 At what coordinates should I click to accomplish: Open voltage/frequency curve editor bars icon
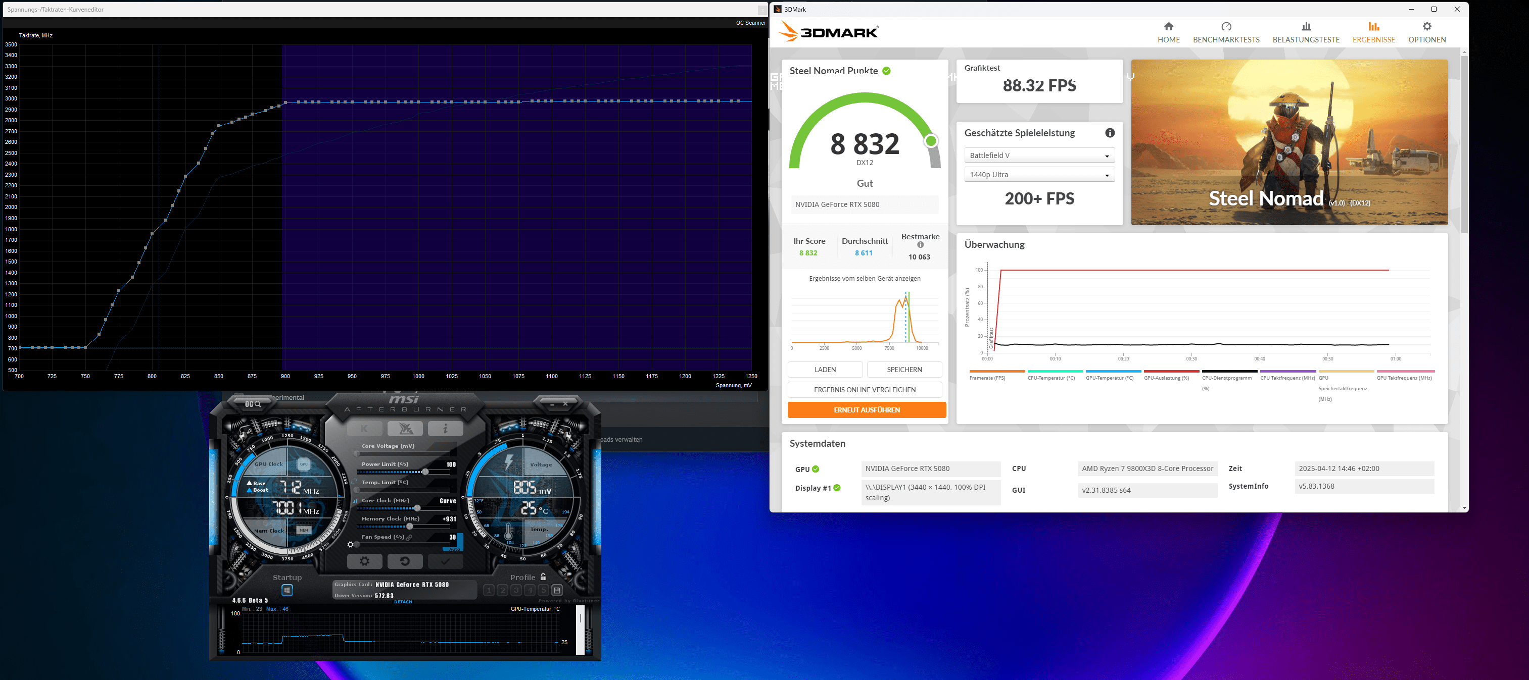point(356,501)
